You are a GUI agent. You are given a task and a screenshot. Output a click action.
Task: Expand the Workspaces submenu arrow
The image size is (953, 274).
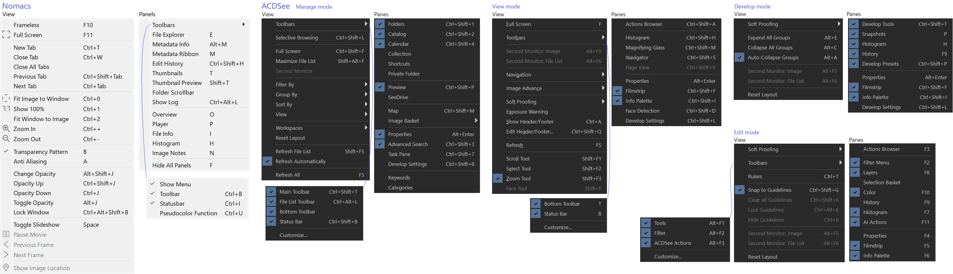point(366,128)
